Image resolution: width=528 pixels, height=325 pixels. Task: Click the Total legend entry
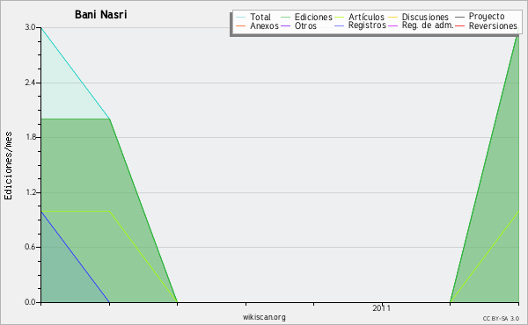click(253, 17)
